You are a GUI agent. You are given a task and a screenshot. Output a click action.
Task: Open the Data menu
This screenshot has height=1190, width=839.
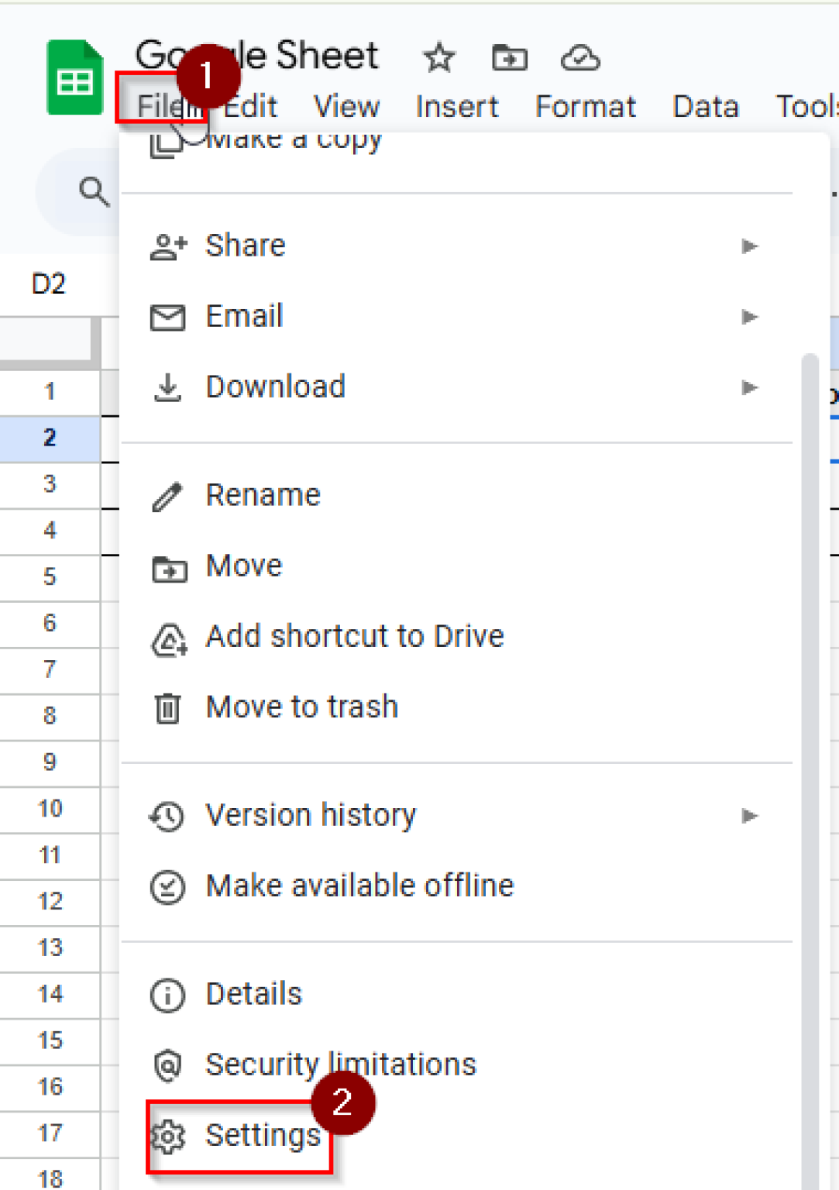tap(705, 107)
